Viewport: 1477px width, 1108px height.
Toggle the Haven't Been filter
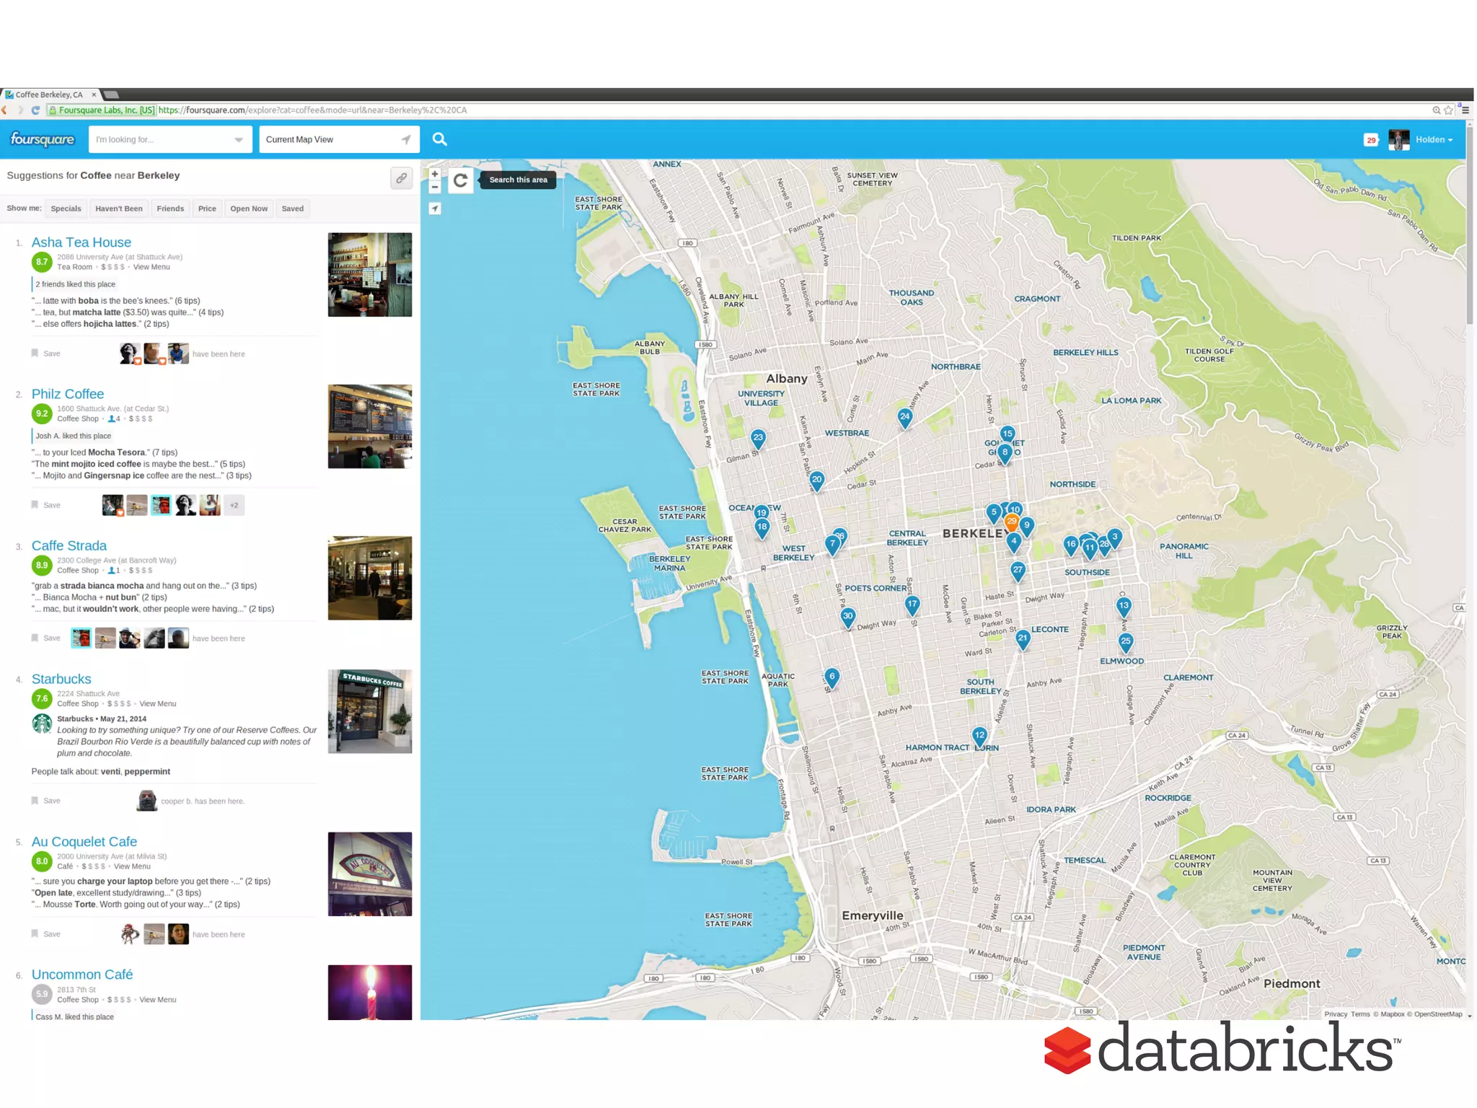(x=119, y=209)
